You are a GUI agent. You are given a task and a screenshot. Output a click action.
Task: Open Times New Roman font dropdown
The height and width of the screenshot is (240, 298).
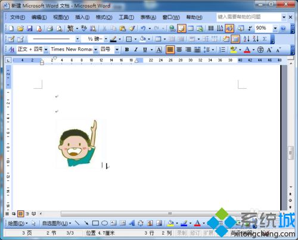pos(96,49)
